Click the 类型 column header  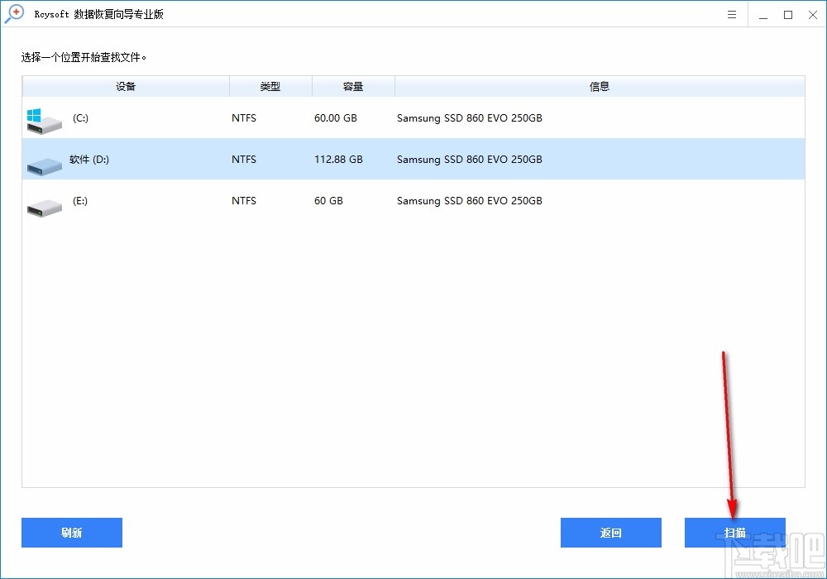pyautogui.click(x=270, y=86)
